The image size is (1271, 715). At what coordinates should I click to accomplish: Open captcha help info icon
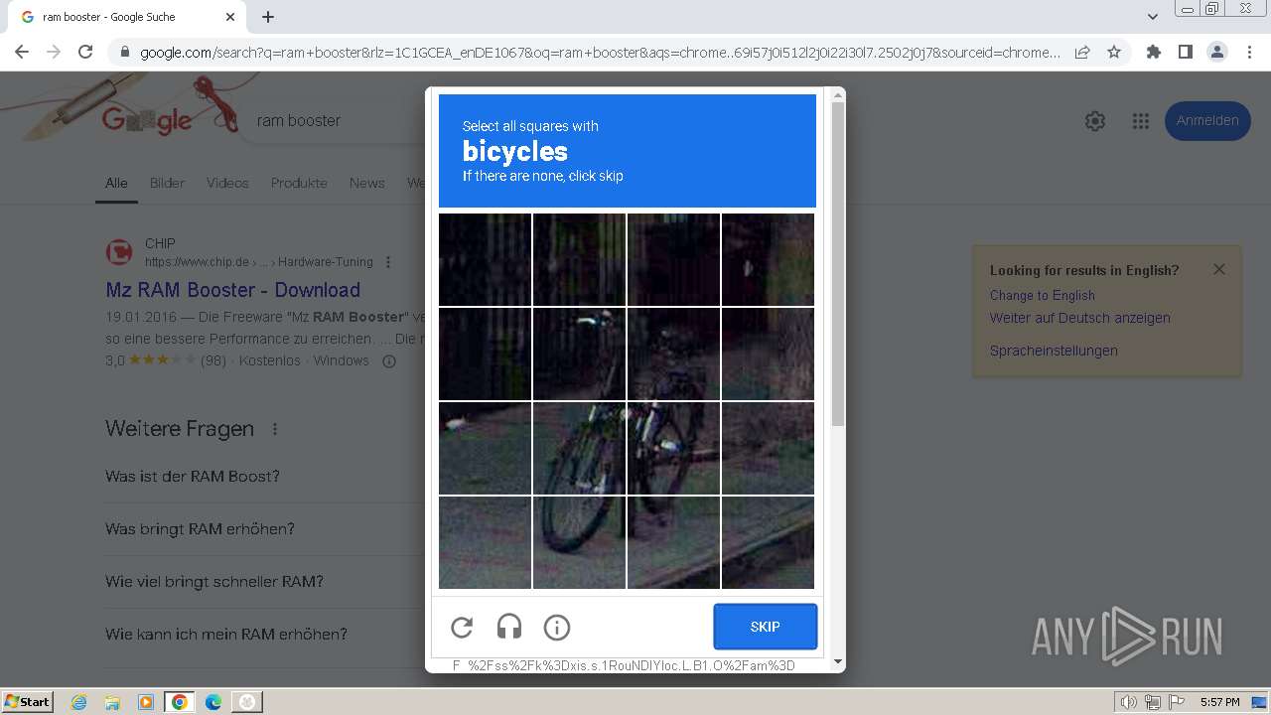557,627
